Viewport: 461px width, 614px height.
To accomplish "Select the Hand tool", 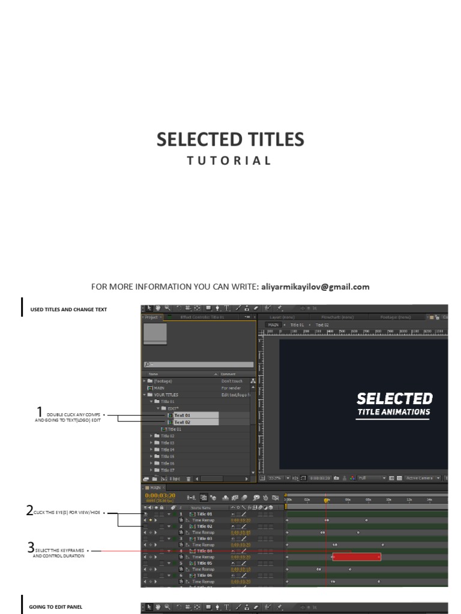I will pyautogui.click(x=158, y=308).
